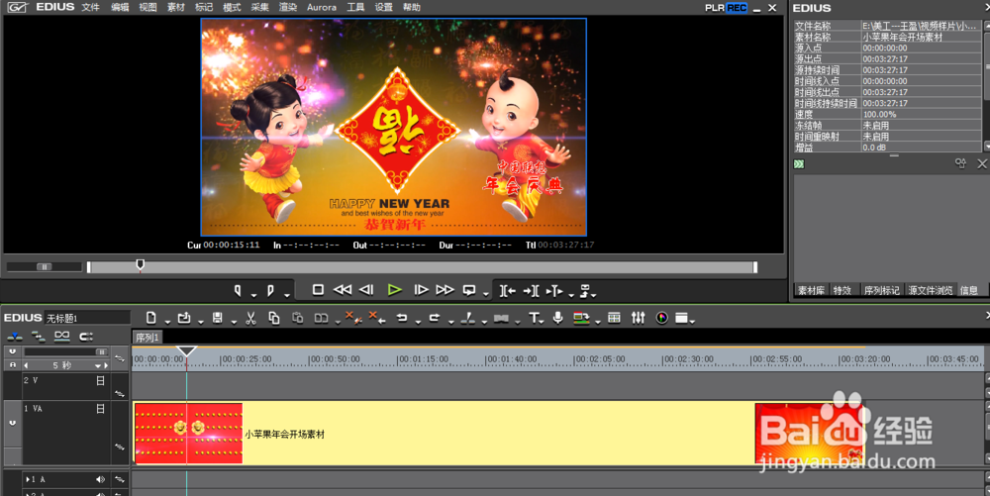
Task: Open dropdown arrow next to Open Project icon
Action: tap(200, 322)
